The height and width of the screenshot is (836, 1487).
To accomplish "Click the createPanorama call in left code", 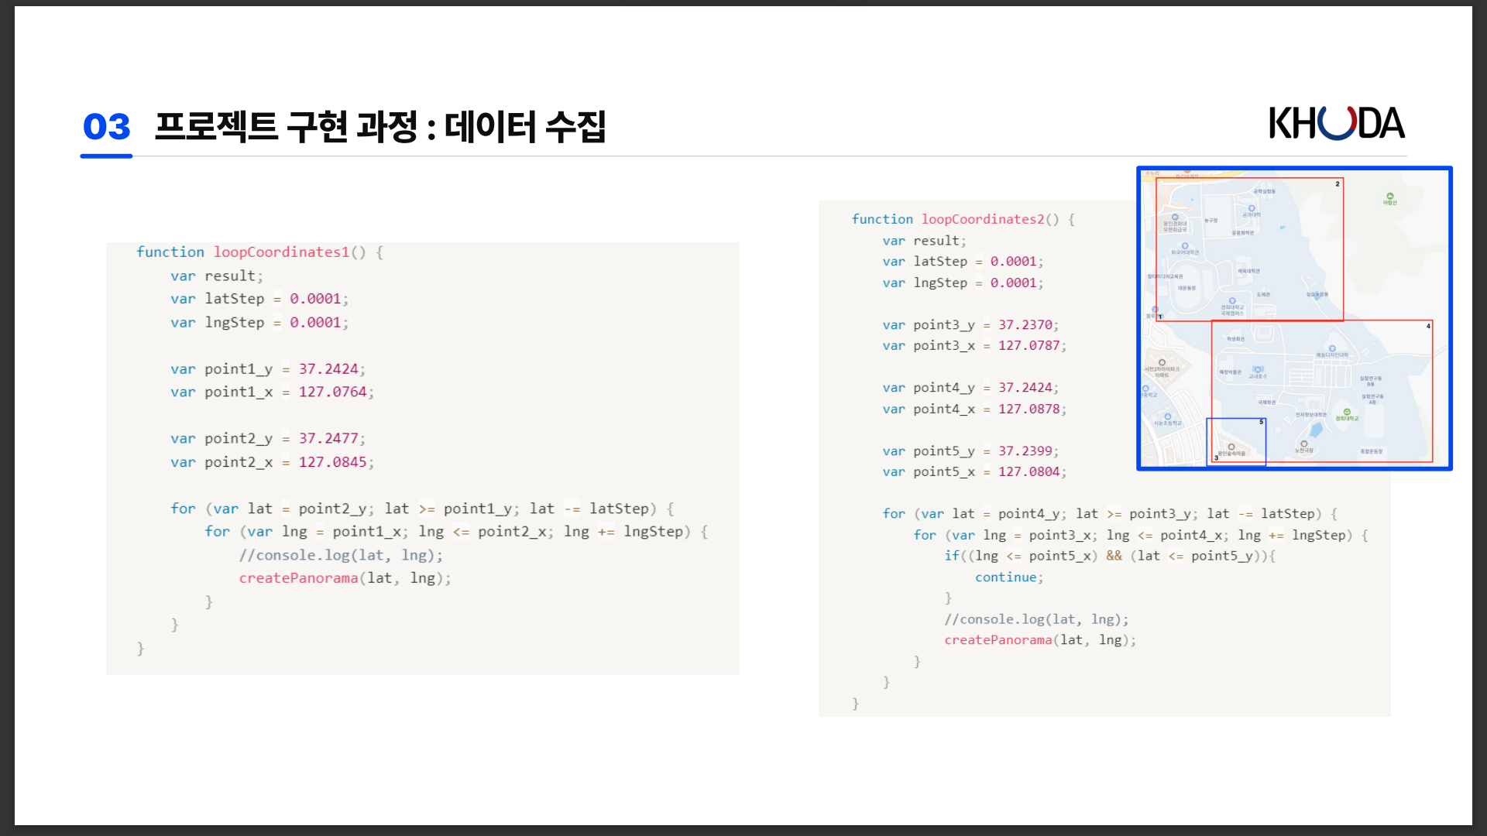I will [x=298, y=578].
